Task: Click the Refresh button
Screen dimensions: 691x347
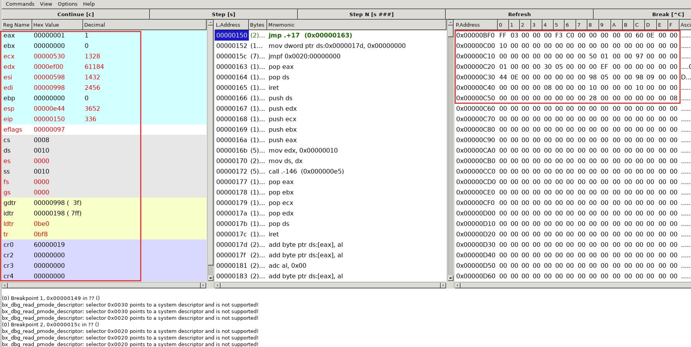Action: [x=519, y=14]
